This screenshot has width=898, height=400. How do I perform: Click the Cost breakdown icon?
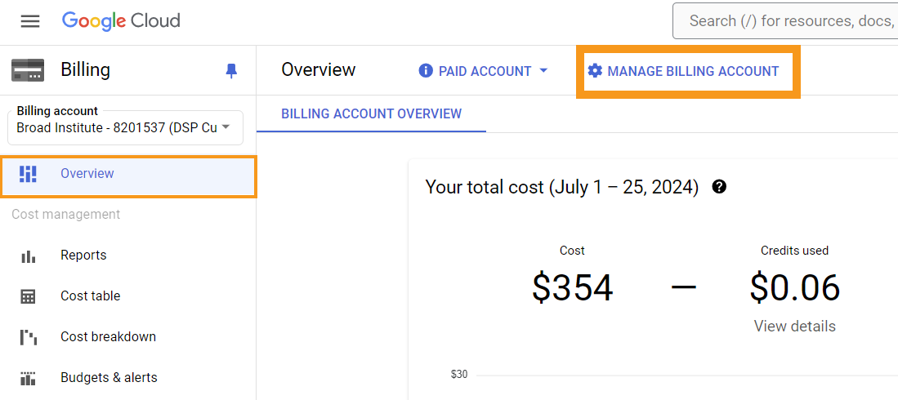pos(28,337)
